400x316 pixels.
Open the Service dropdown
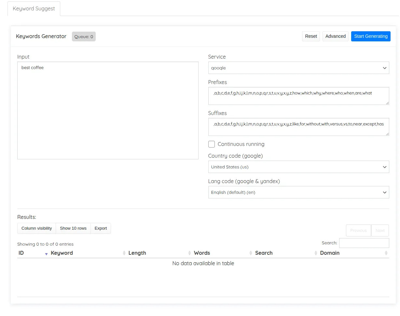298,68
